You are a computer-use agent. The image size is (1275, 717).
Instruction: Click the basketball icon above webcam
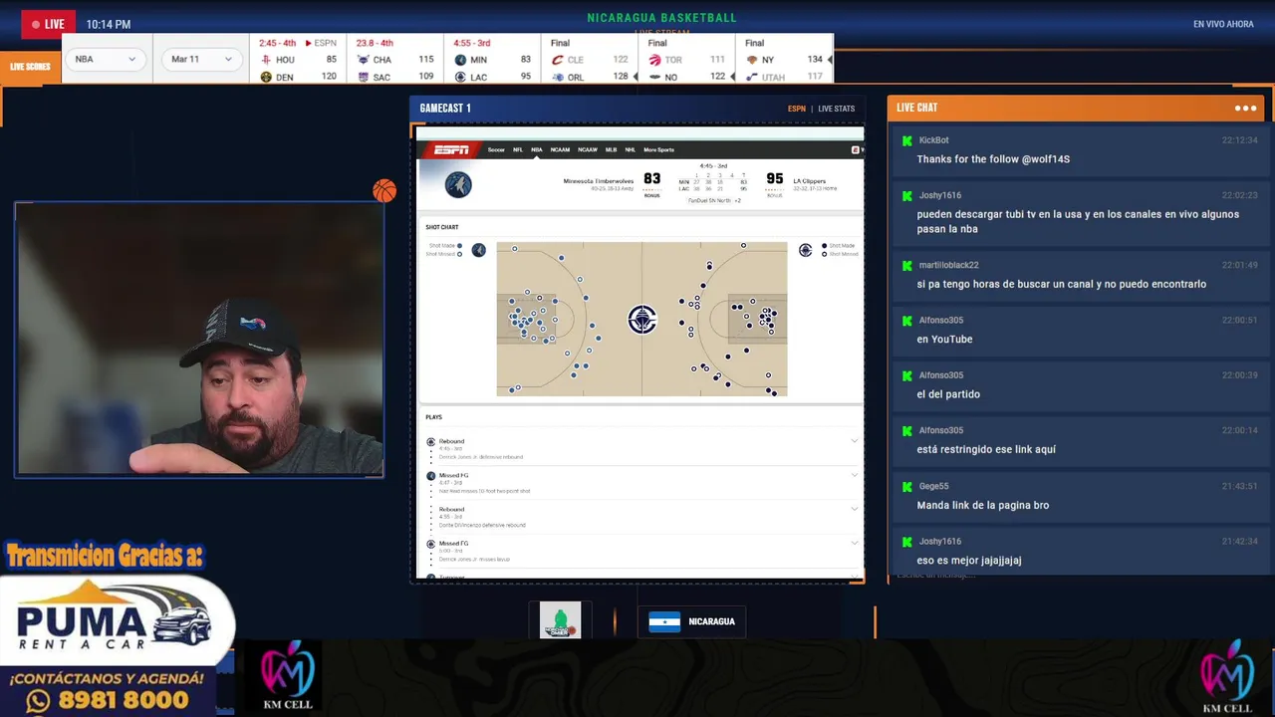pyautogui.click(x=384, y=190)
